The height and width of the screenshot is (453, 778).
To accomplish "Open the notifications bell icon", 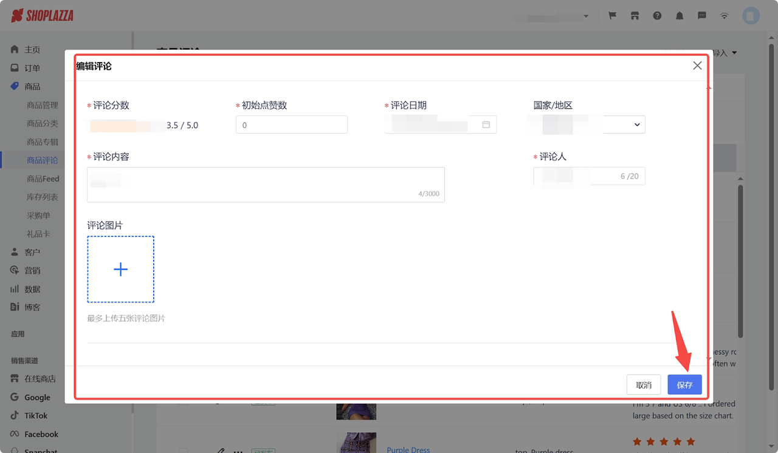I will [680, 15].
